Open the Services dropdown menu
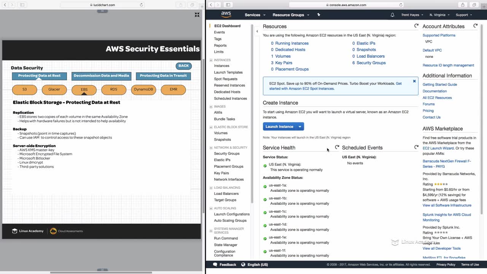 pos(255,15)
